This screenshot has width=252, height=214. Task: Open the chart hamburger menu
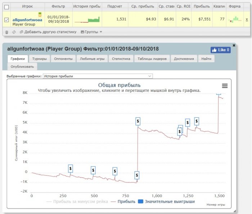[225, 85]
